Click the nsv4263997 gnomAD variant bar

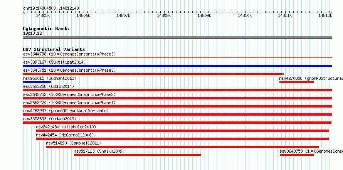(x=177, y=114)
